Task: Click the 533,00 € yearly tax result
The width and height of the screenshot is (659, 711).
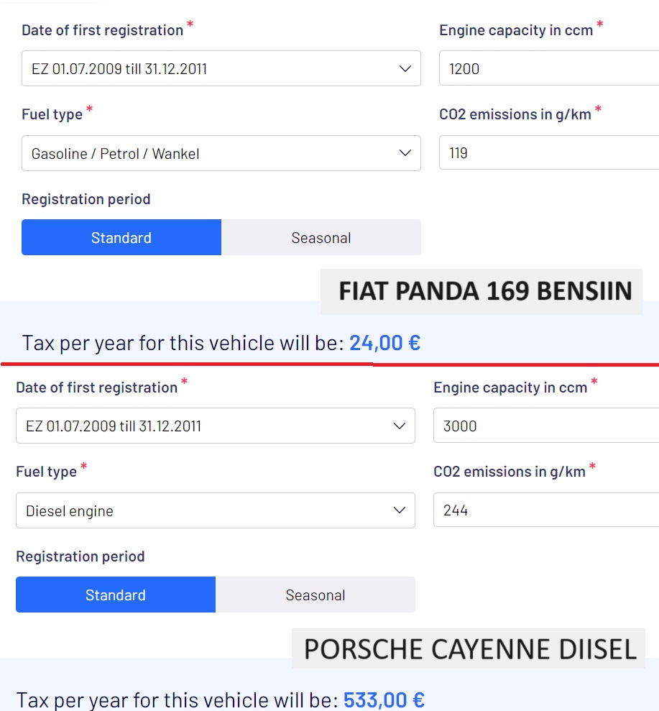Action: (384, 699)
